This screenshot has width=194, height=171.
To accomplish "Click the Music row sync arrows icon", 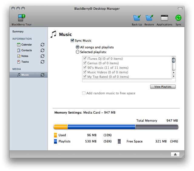I will (42, 75).
